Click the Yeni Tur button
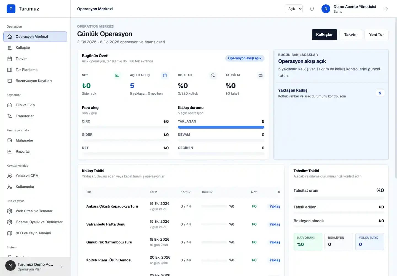 376,34
